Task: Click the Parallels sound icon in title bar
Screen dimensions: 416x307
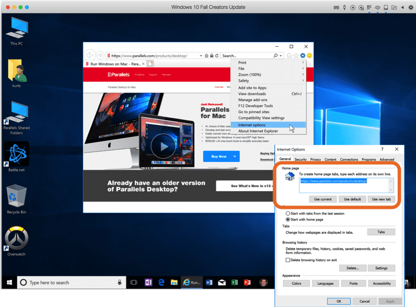Action: tap(378, 7)
